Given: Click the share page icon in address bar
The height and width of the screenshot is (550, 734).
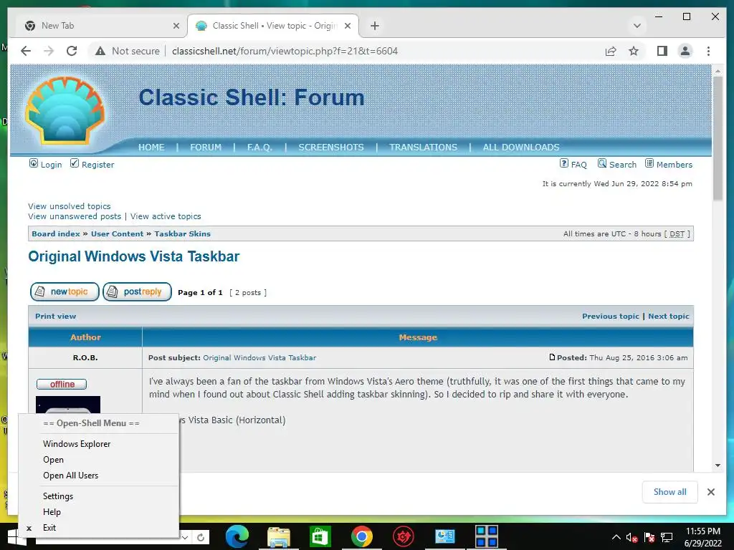Looking at the screenshot, I should tap(611, 51).
